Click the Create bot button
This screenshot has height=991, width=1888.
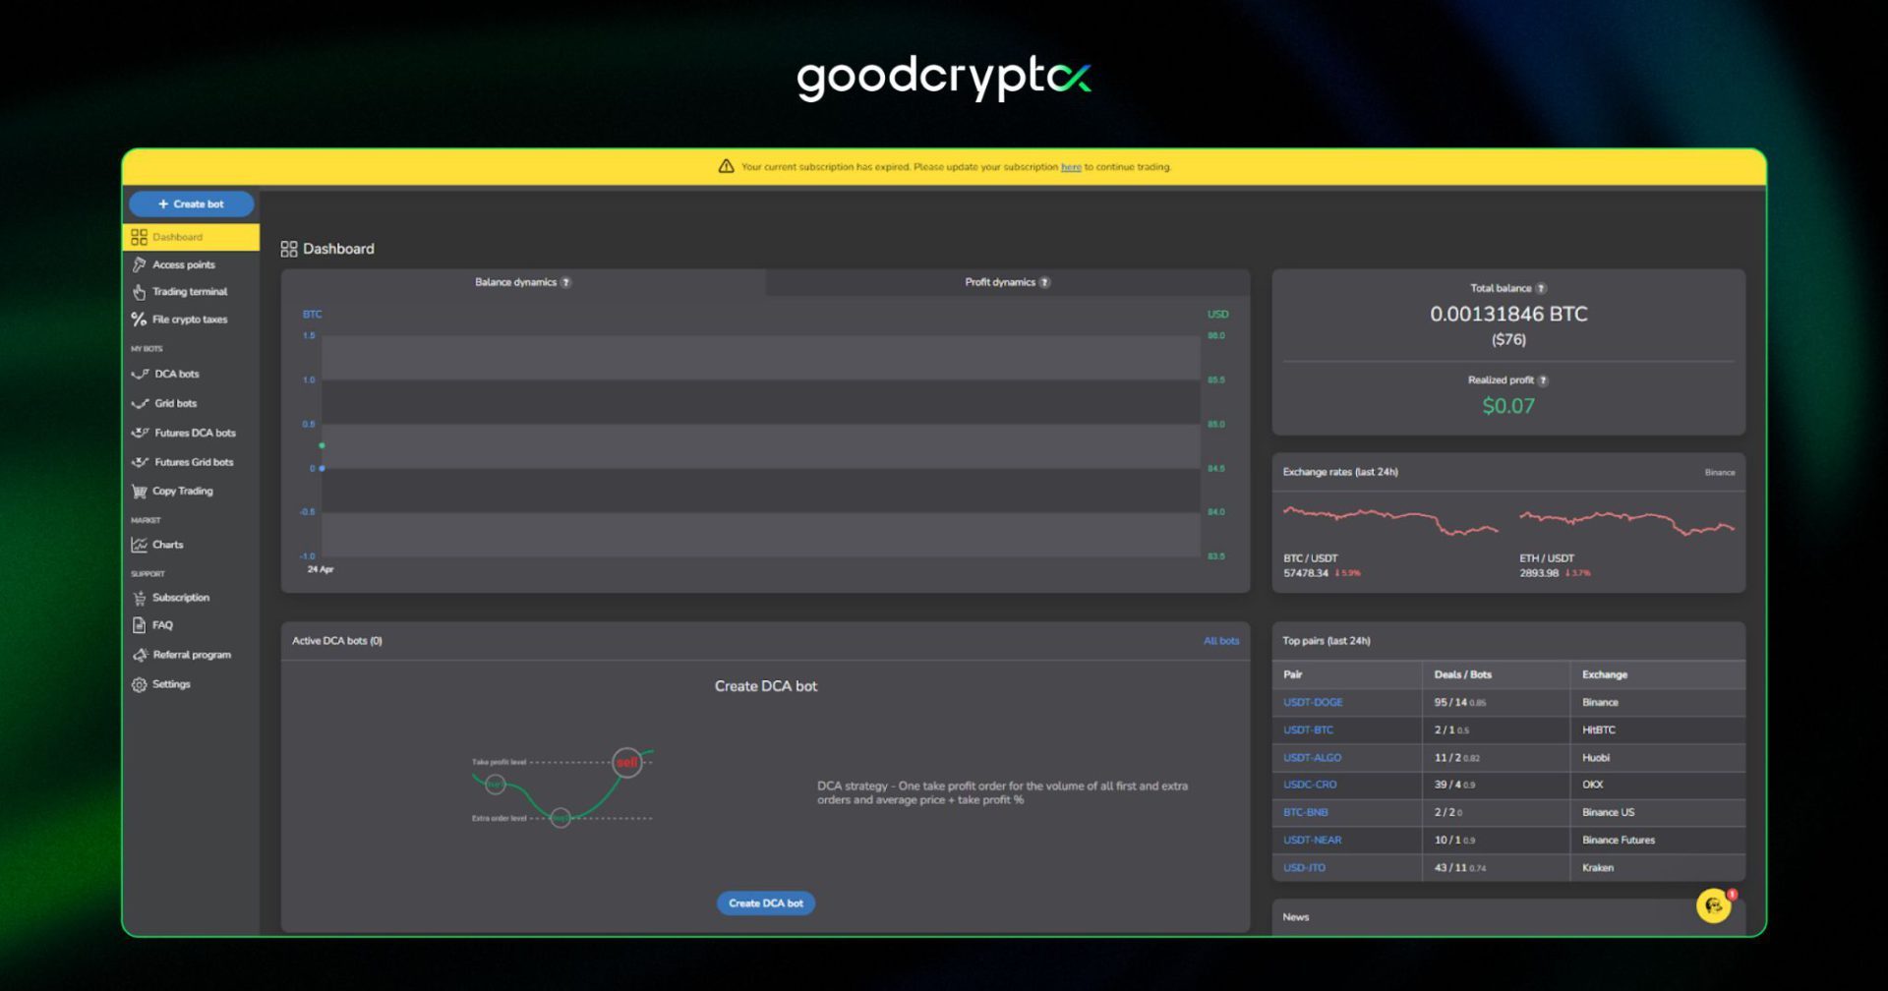coord(191,204)
